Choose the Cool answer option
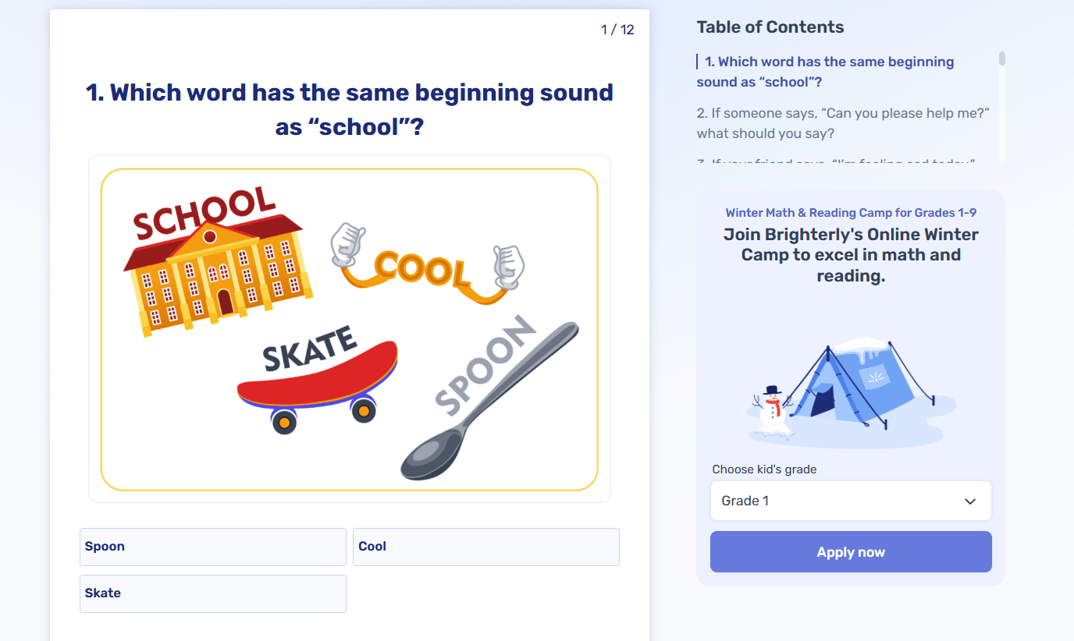The width and height of the screenshot is (1074, 641). pos(485,547)
